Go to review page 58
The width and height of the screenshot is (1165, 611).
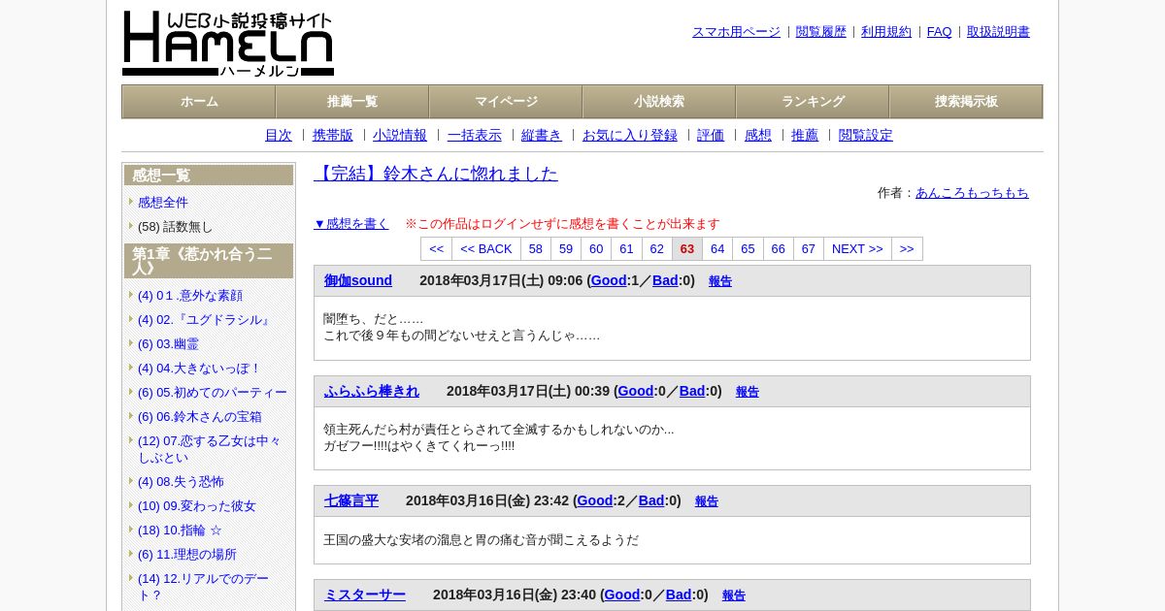(536, 249)
